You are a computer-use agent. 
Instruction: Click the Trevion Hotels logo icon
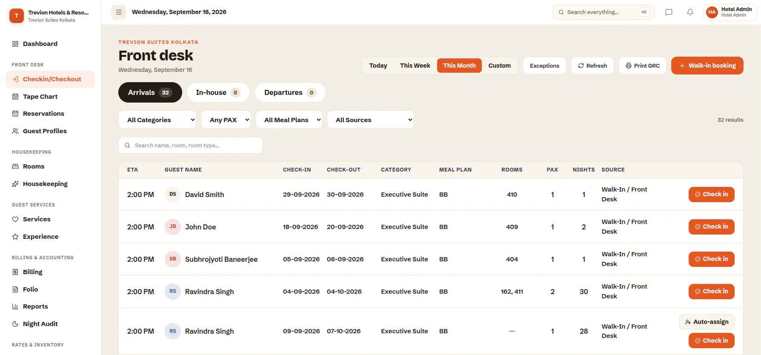pos(17,16)
